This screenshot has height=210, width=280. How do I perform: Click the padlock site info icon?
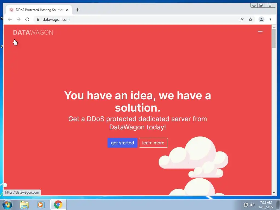coord(38,19)
